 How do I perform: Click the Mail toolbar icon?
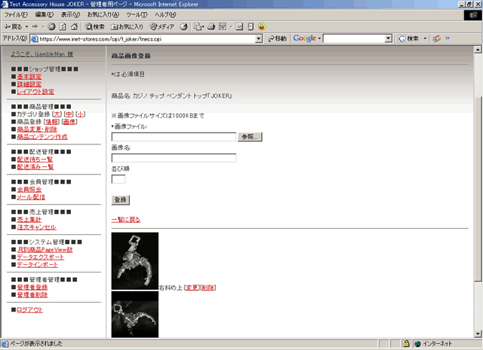[198, 26]
